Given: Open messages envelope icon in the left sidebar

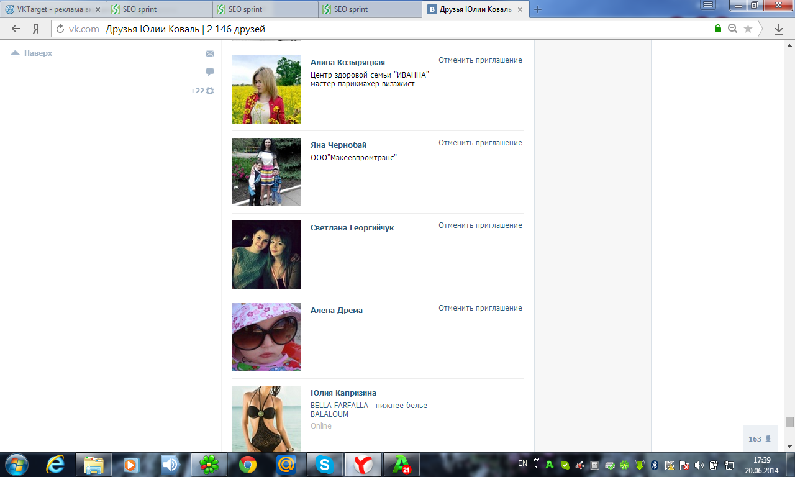Looking at the screenshot, I should [210, 54].
